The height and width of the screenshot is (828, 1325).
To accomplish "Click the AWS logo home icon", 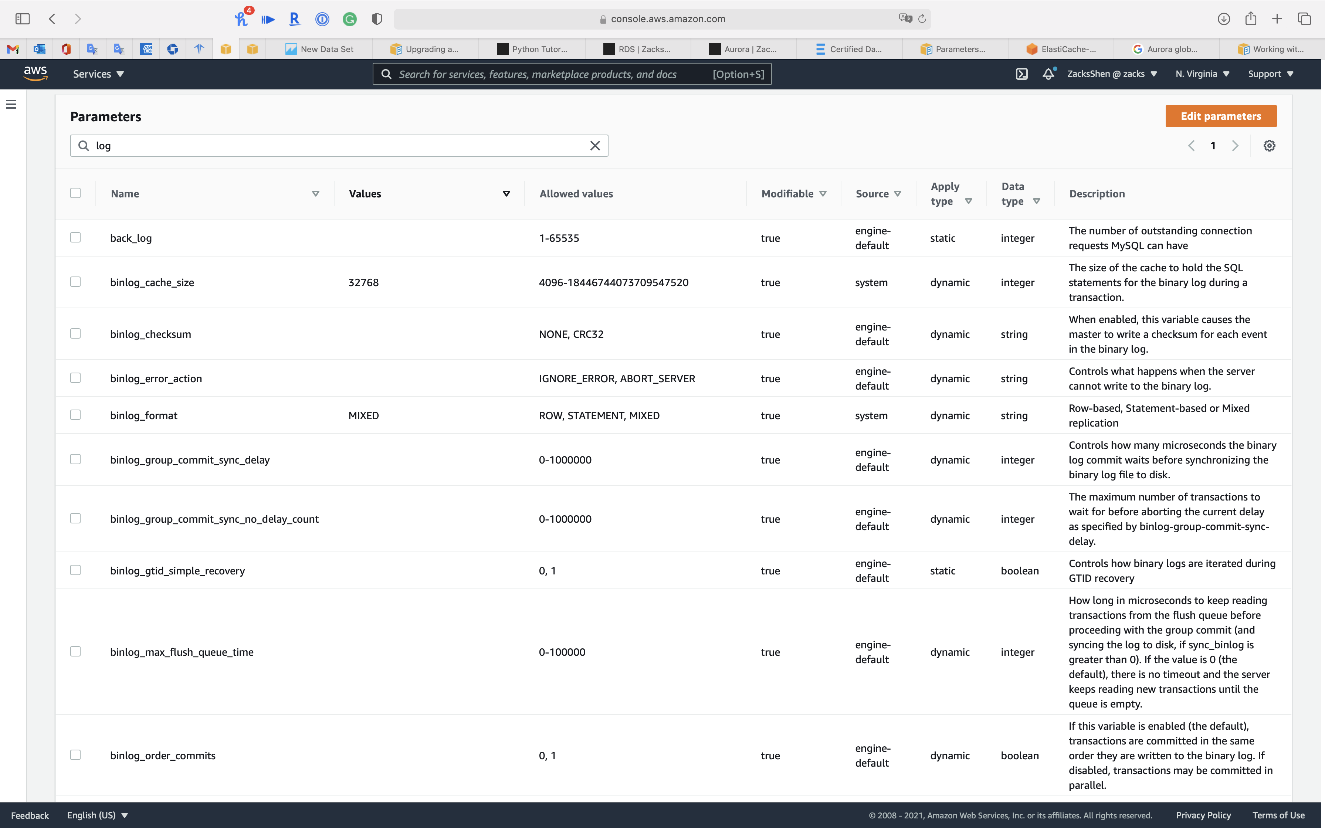I will [35, 74].
